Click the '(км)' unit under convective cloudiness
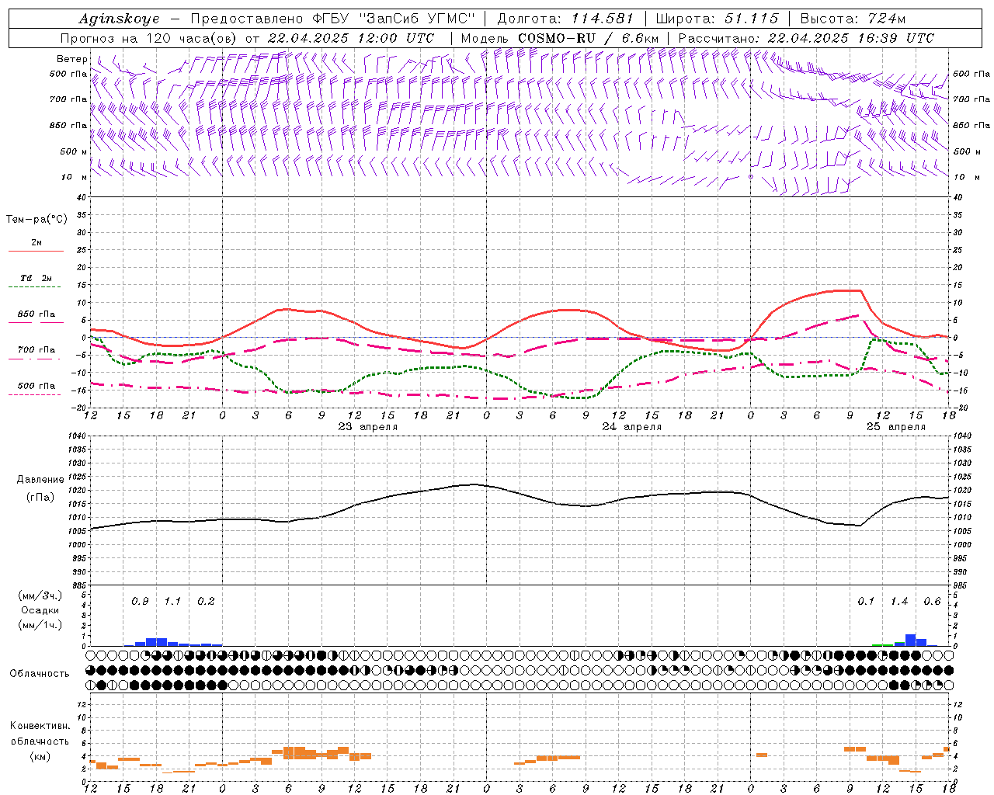The height and width of the screenshot is (795, 994). [x=40, y=756]
